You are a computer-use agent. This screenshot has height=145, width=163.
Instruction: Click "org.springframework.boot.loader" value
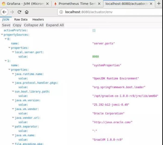(x=119, y=87)
